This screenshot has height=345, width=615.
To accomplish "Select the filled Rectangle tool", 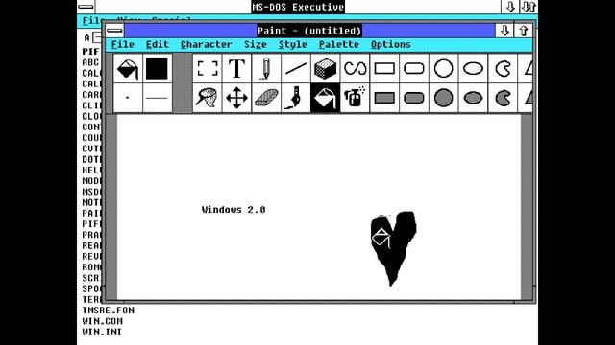I will click(x=384, y=98).
